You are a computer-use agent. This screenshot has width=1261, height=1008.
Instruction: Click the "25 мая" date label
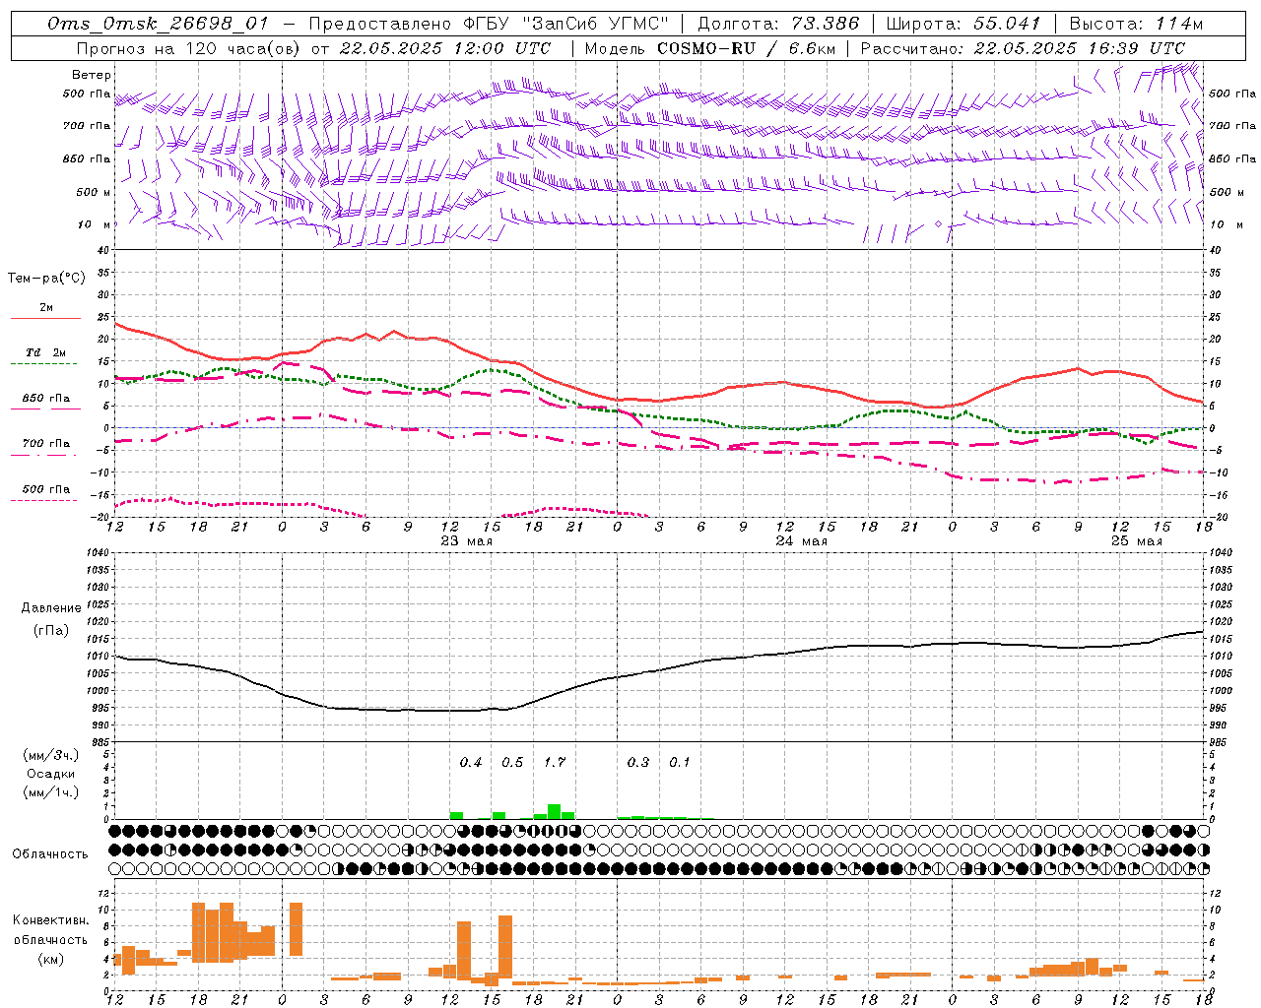(x=1136, y=541)
